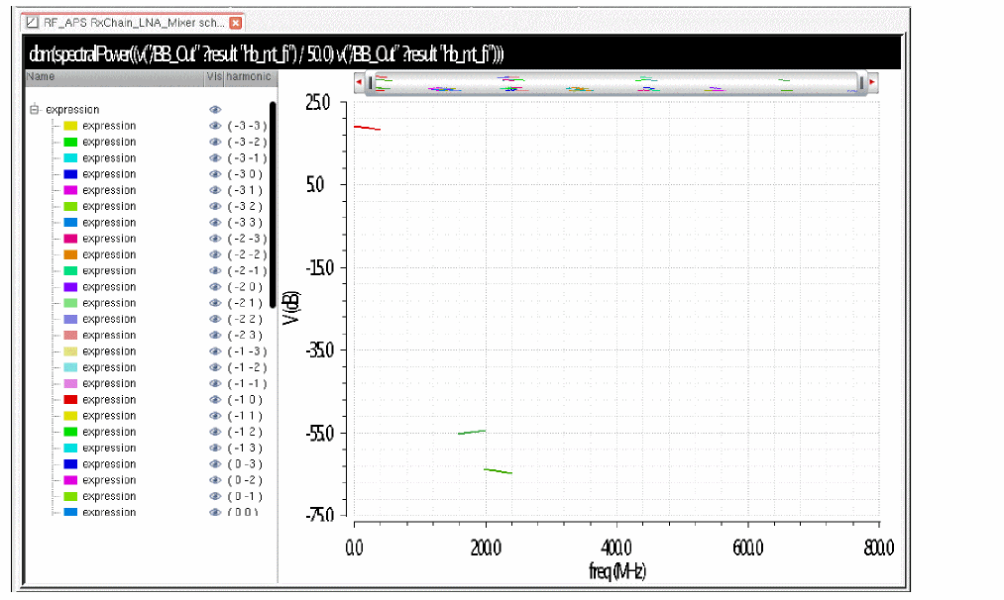Viewport: 1004px width, 600px height.
Task: Click left handle of zoom strip
Action: pos(370,83)
